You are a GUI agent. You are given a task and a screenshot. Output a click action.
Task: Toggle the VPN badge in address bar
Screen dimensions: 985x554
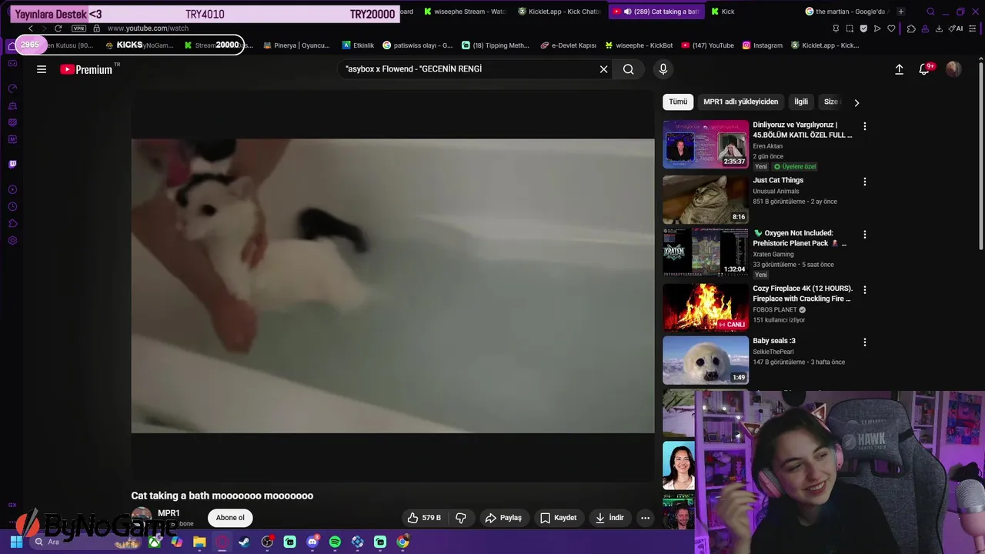78,28
